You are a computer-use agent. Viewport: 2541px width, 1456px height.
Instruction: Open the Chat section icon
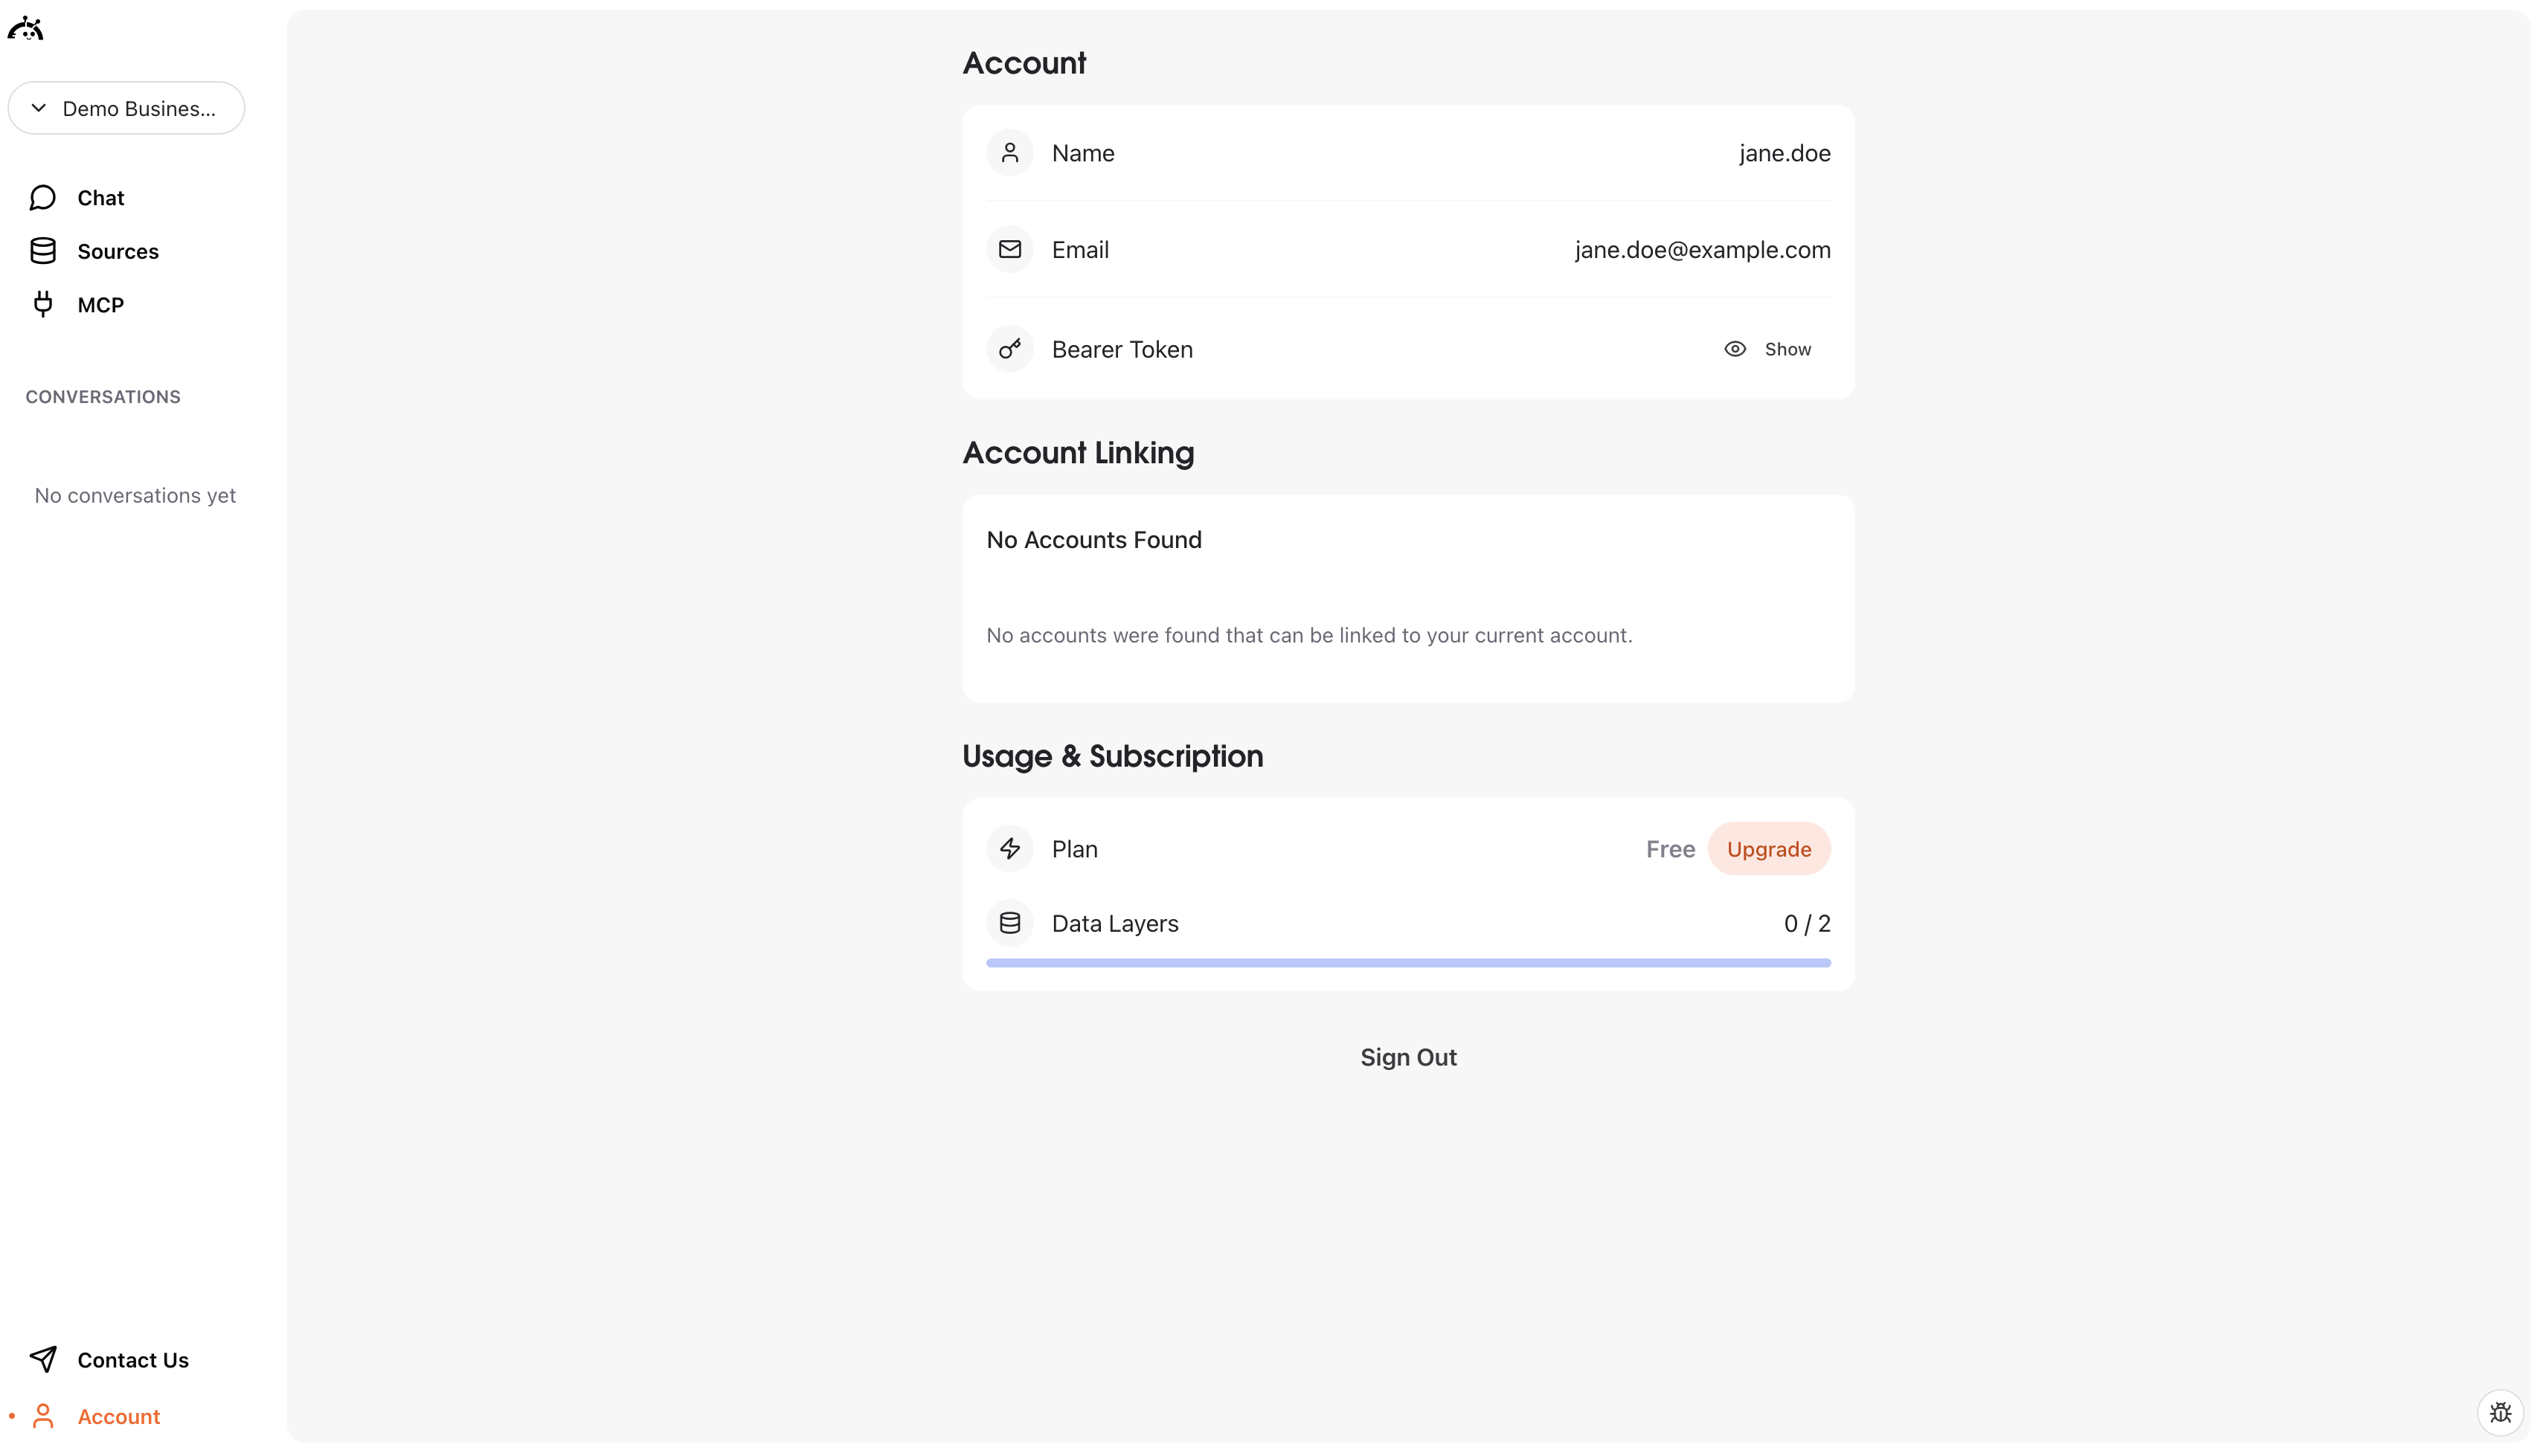pyautogui.click(x=42, y=197)
